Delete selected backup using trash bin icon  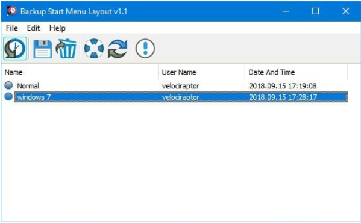[66, 49]
